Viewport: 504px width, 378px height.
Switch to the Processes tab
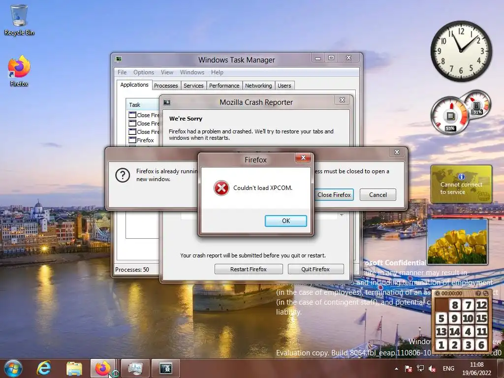166,86
